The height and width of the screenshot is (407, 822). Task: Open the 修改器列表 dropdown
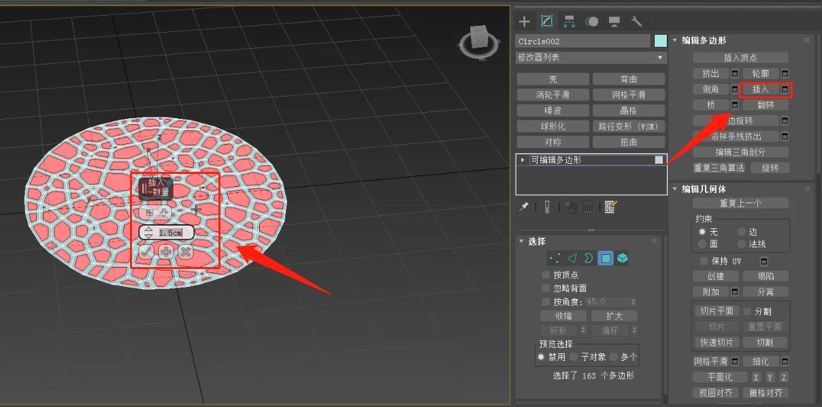590,58
